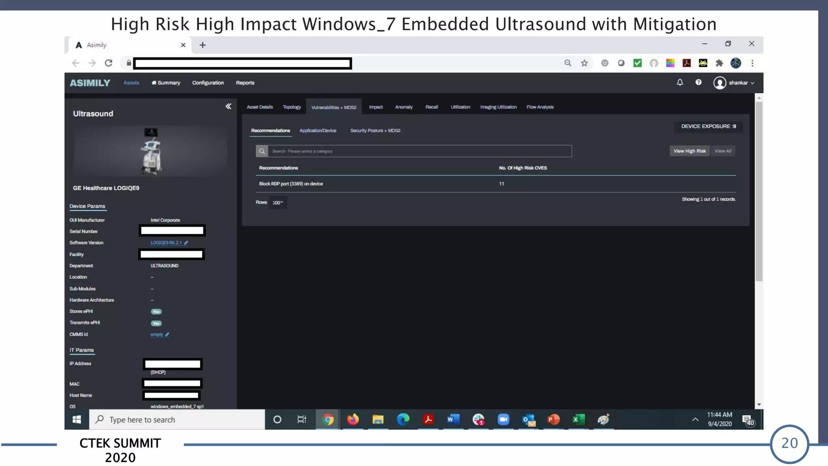Image resolution: width=828 pixels, height=466 pixels.
Task: Open PowerPoint from the taskbar
Action: [553, 419]
